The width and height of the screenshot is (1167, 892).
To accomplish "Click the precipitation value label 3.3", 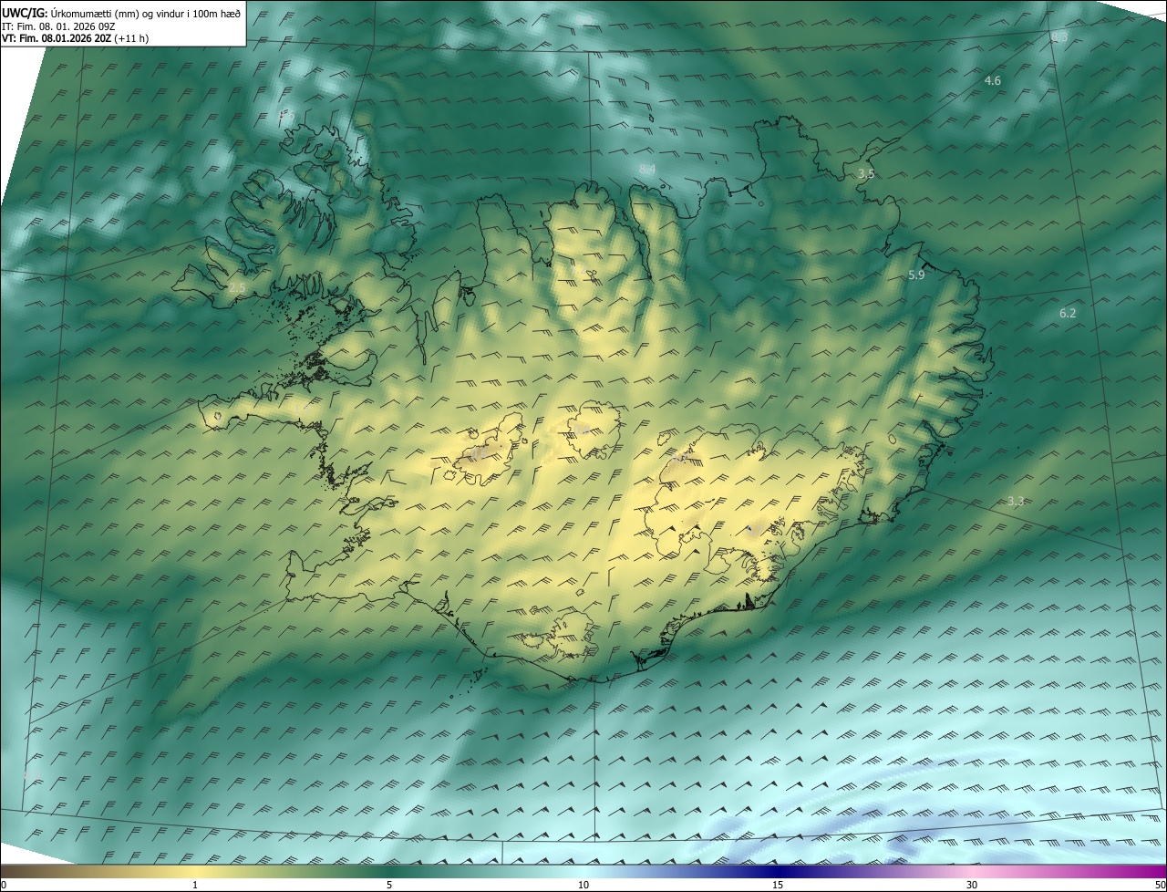I will pos(1017,502).
